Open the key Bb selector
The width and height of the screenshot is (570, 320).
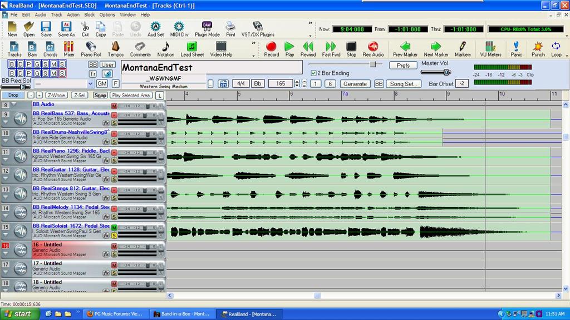(x=257, y=83)
